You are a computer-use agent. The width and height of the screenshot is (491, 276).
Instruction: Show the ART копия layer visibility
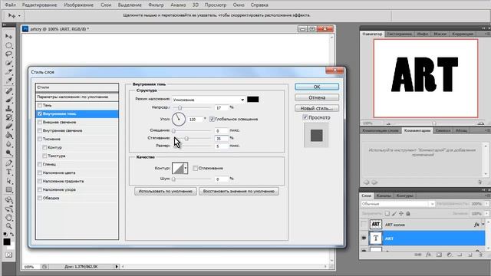364,225
